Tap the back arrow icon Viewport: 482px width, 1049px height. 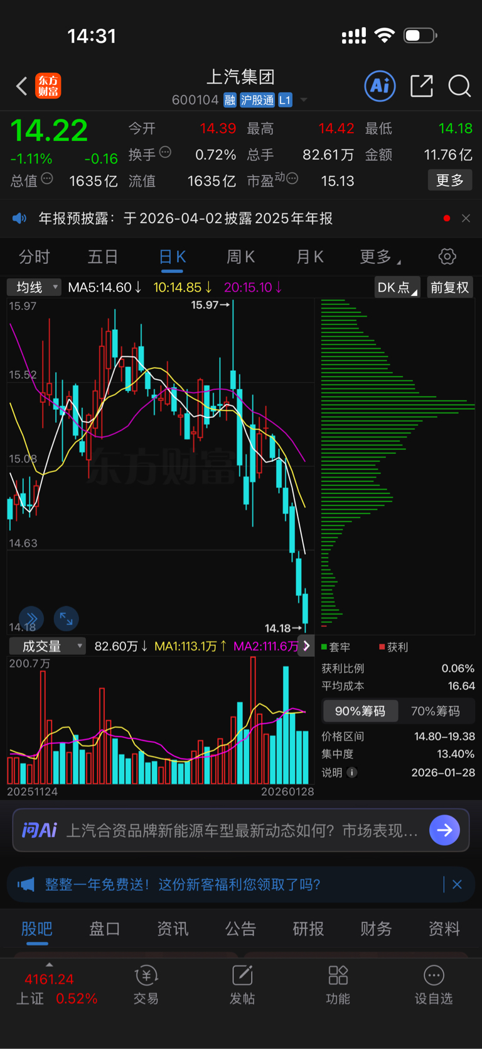click(22, 86)
